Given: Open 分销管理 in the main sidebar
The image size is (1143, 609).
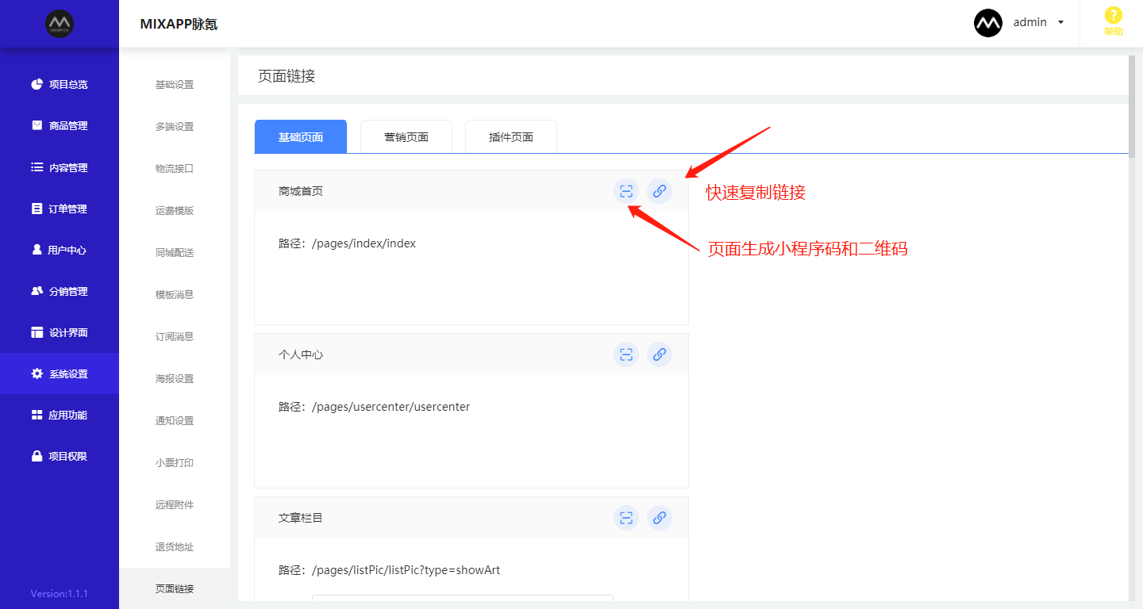Looking at the screenshot, I should click(60, 291).
